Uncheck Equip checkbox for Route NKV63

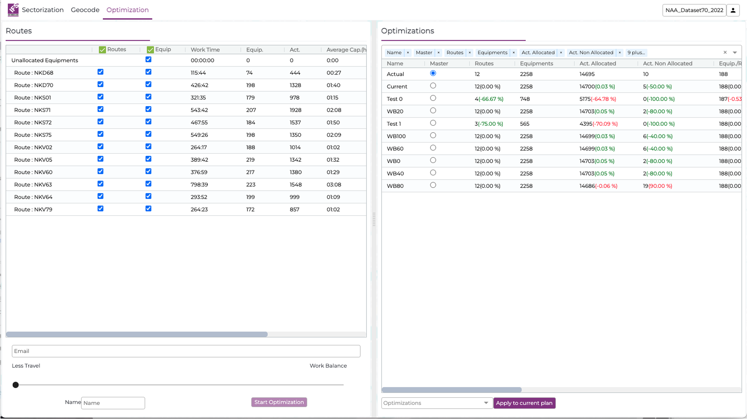(148, 184)
